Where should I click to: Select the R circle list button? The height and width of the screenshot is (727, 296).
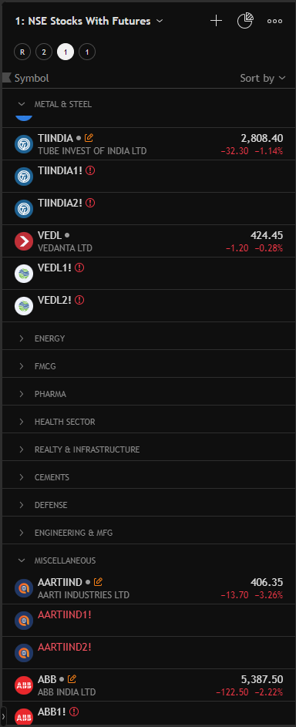[x=22, y=52]
